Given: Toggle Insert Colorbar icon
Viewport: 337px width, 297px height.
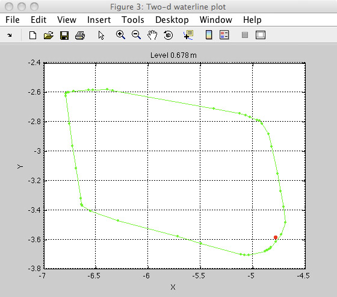Looking at the screenshot, I should 209,35.
